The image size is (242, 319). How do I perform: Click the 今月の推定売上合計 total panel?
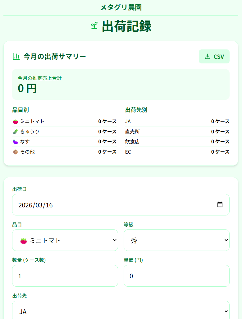point(121,84)
